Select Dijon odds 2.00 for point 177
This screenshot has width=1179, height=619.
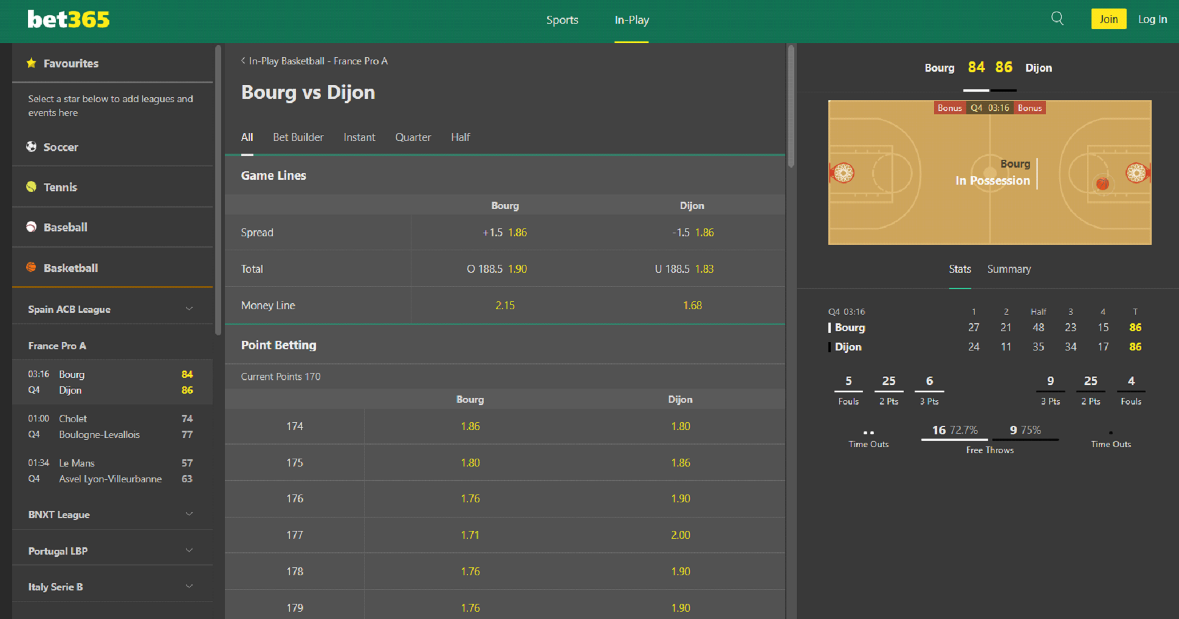pos(680,535)
